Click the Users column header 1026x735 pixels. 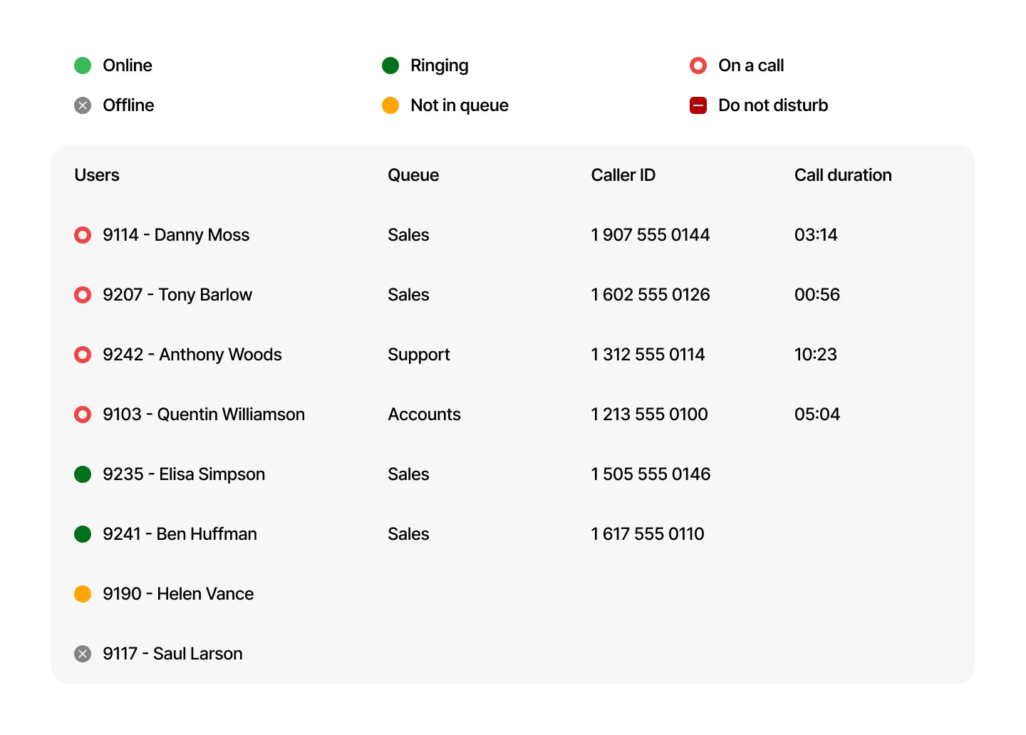[x=97, y=175]
